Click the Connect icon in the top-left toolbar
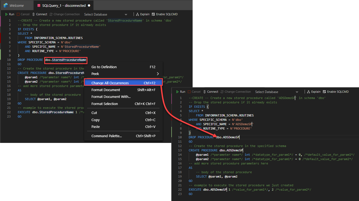Image resolution: width=359 pixels, height=201 pixels. [x=34, y=14]
